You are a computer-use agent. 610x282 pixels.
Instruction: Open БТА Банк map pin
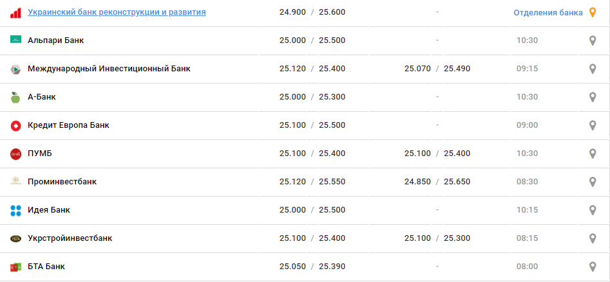593,267
